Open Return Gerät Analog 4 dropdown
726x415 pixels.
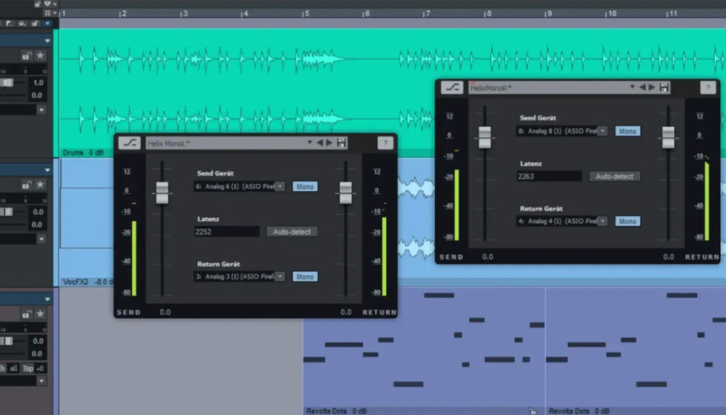coord(602,221)
